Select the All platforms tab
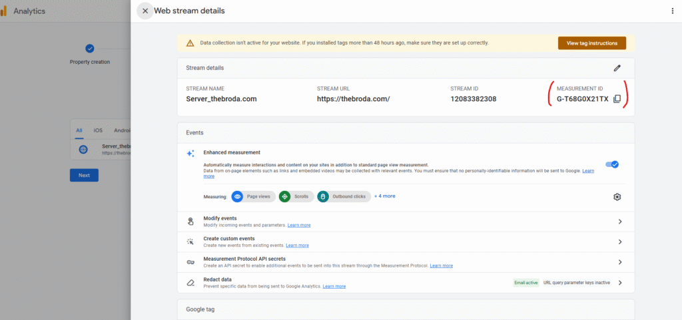This screenshot has width=682, height=320. click(79, 130)
